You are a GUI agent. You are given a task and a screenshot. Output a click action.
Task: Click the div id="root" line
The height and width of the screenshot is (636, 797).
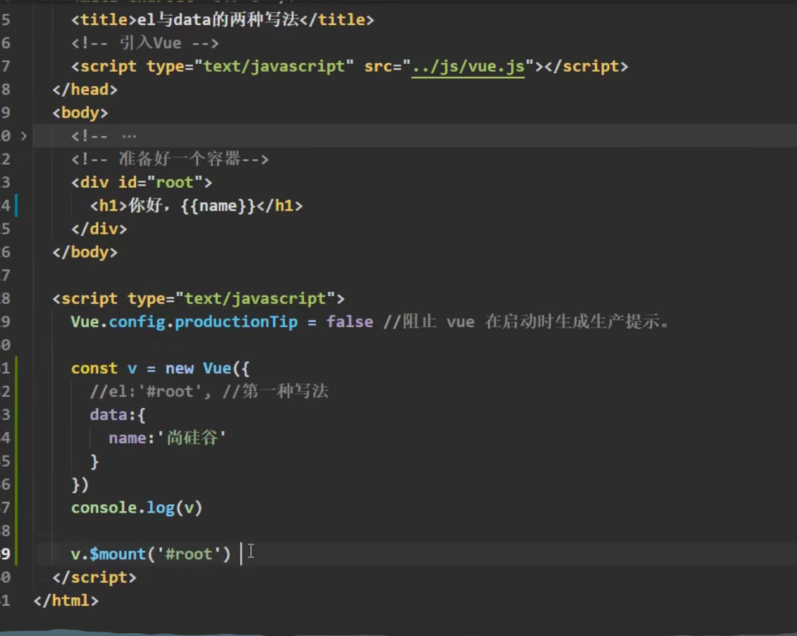(x=141, y=183)
